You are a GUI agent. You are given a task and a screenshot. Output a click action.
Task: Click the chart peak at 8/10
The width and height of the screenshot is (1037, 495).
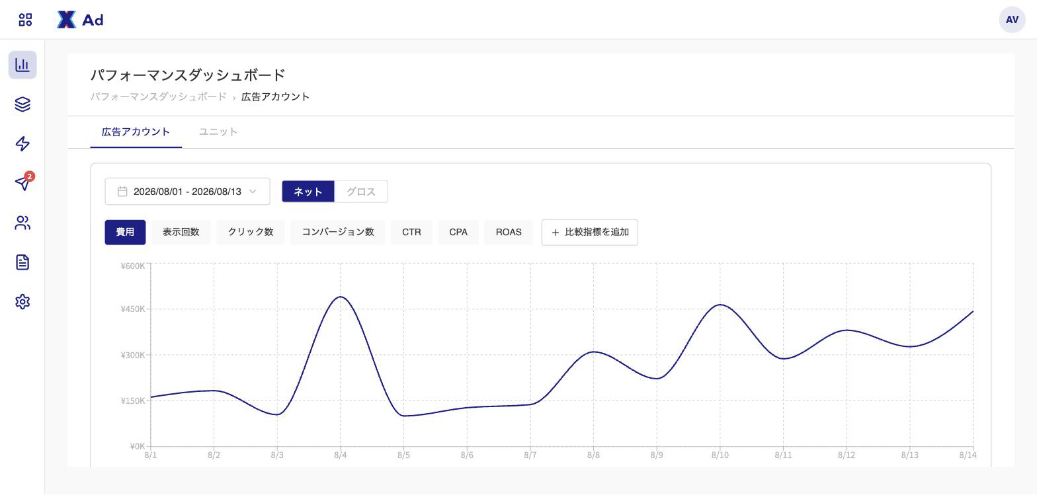pos(720,305)
